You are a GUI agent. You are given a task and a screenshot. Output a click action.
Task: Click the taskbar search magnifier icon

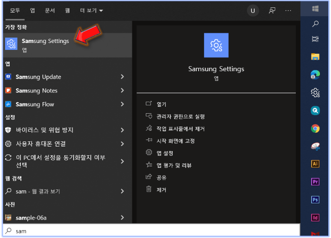coord(315,24)
